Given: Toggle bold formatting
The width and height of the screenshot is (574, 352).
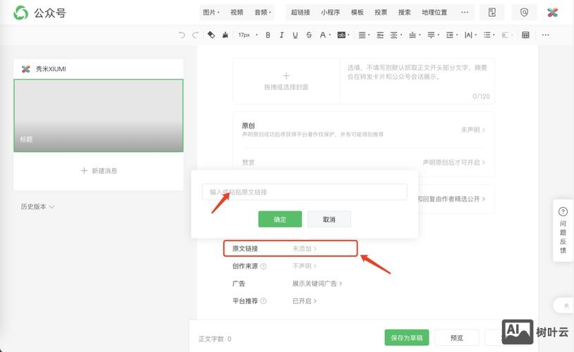Looking at the screenshot, I should (x=268, y=35).
